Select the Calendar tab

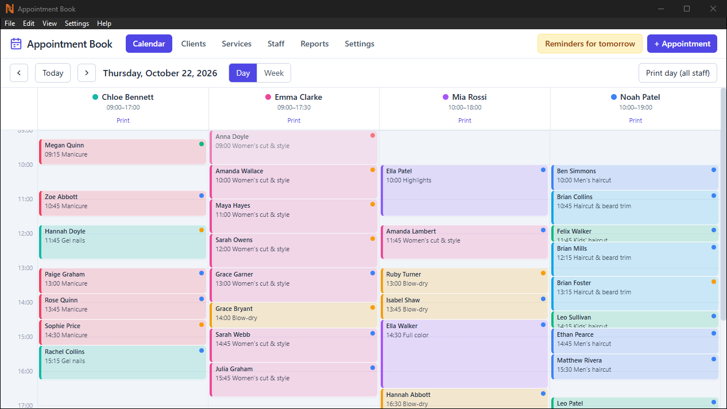[x=149, y=44]
